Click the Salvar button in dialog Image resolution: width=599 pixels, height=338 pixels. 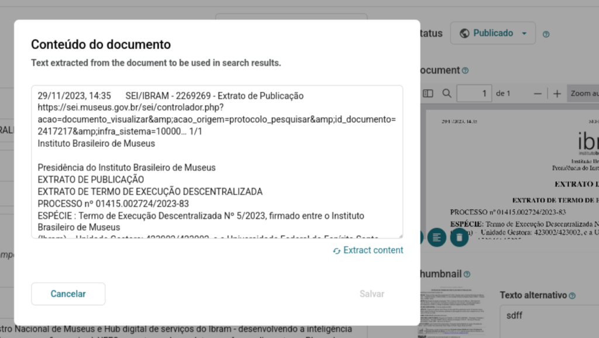point(371,294)
